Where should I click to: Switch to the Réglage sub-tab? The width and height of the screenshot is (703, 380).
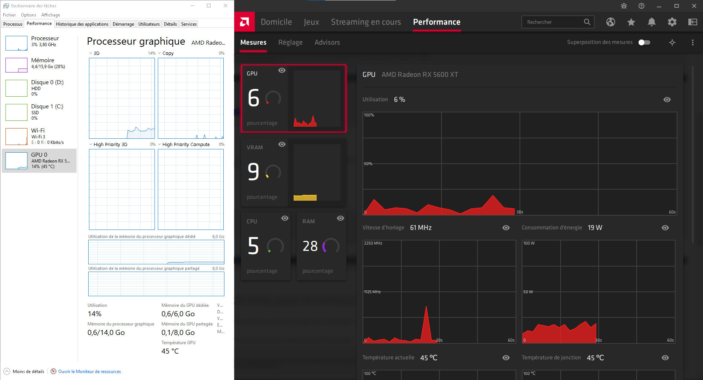click(290, 42)
